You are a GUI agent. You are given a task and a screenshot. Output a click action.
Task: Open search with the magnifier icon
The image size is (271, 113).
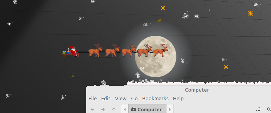[269, 109]
